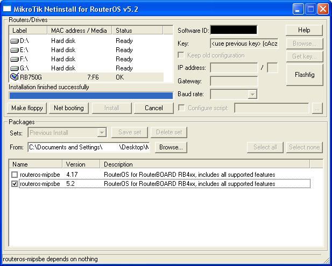The height and width of the screenshot is (266, 332).
Task: Select the routeros-mipsbe 5.2 package name
Action: tap(40, 184)
